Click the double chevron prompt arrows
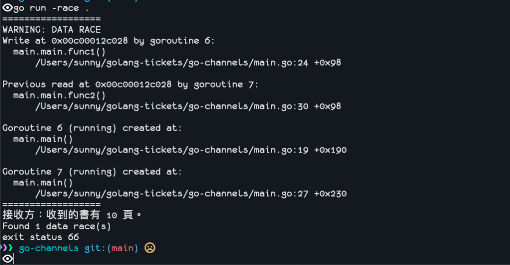The width and height of the screenshot is (510, 265). (6, 248)
